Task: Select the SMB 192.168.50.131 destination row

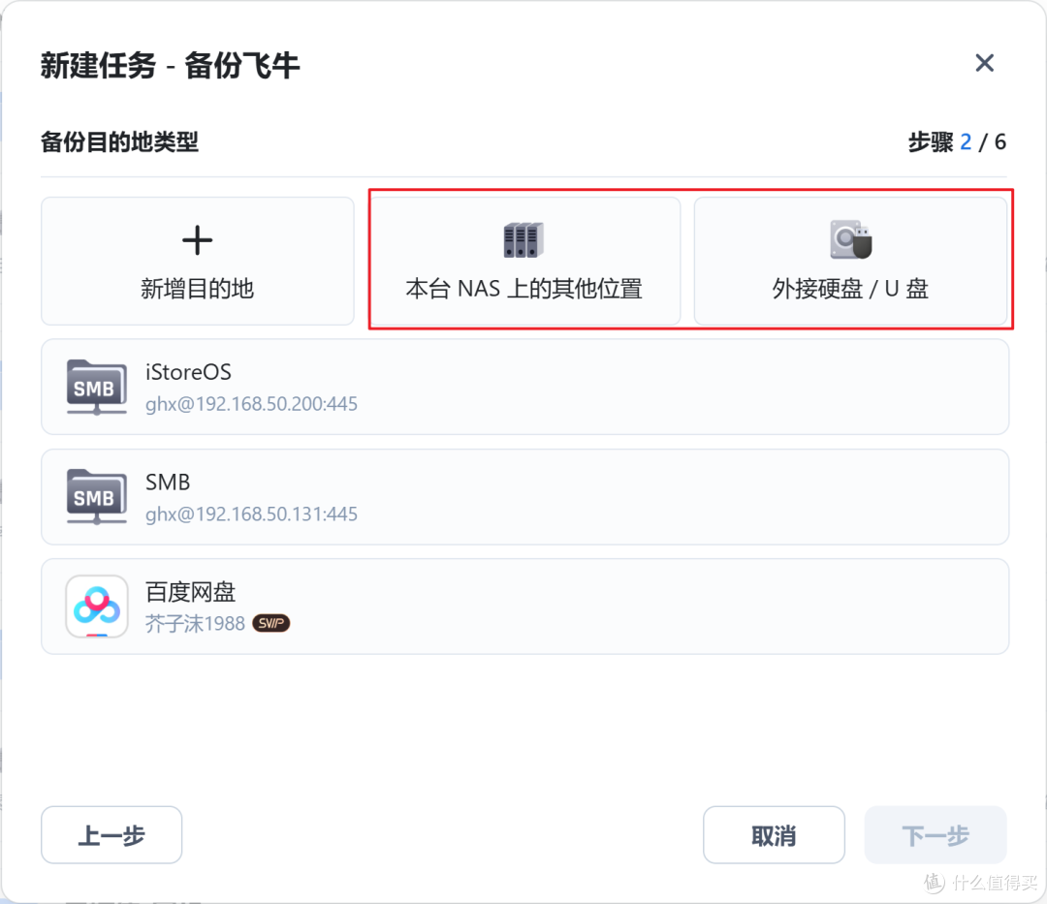Action: point(524,497)
